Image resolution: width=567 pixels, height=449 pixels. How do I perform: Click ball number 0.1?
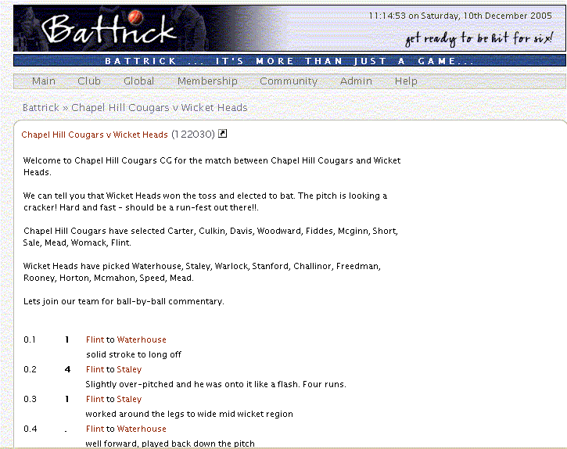click(x=30, y=339)
